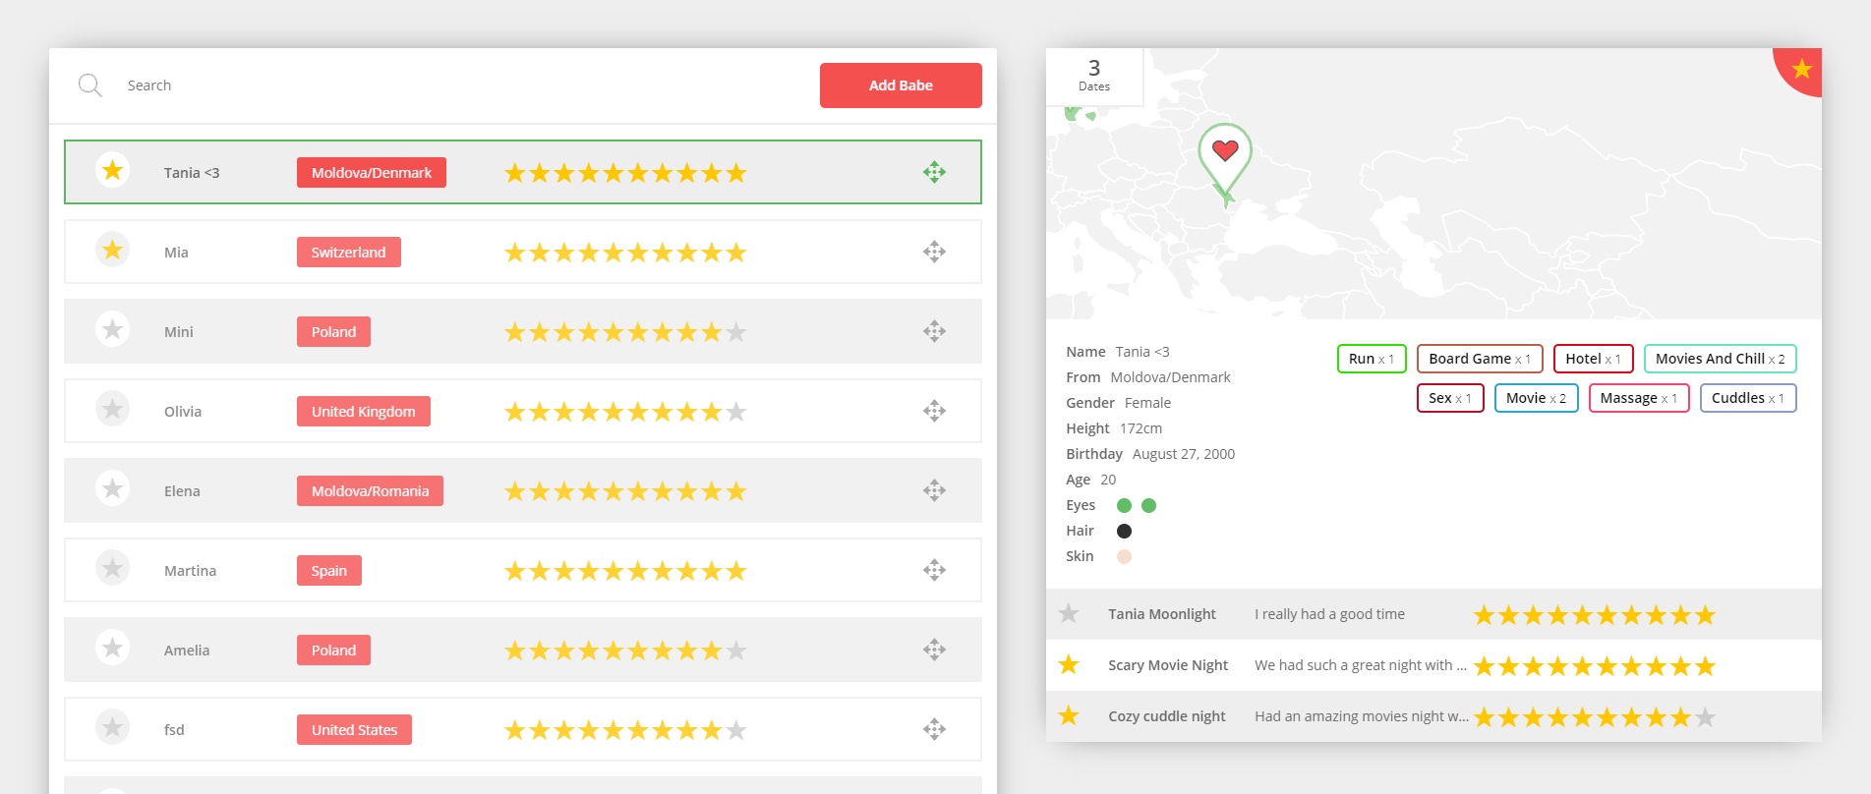Click the move handle icon for Olivia

[934, 411]
